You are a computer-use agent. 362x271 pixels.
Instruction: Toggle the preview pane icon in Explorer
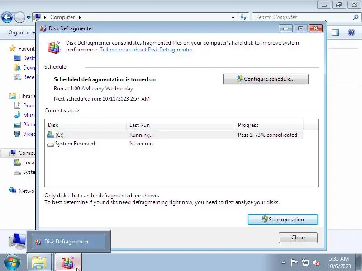335,33
